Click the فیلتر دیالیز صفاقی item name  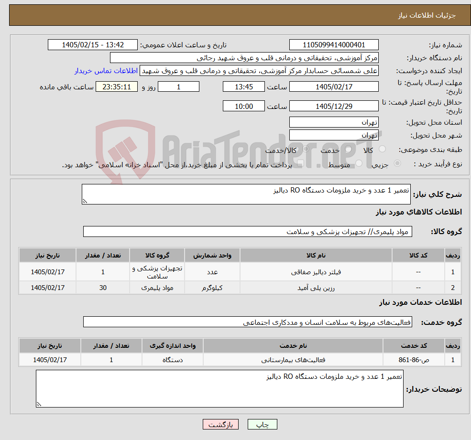tap(316, 272)
